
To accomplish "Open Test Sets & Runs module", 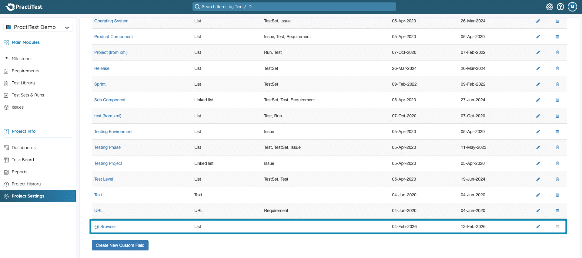I will [28, 95].
